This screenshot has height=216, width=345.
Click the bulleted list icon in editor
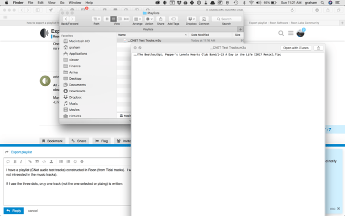point(61,161)
